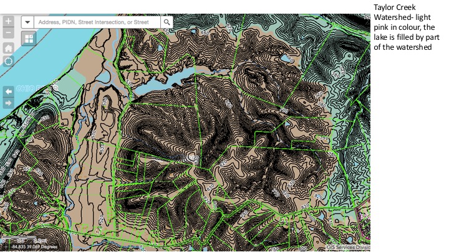This screenshot has width=449, height=252.
Task: Zoom in on the map
Action: click(8, 20)
